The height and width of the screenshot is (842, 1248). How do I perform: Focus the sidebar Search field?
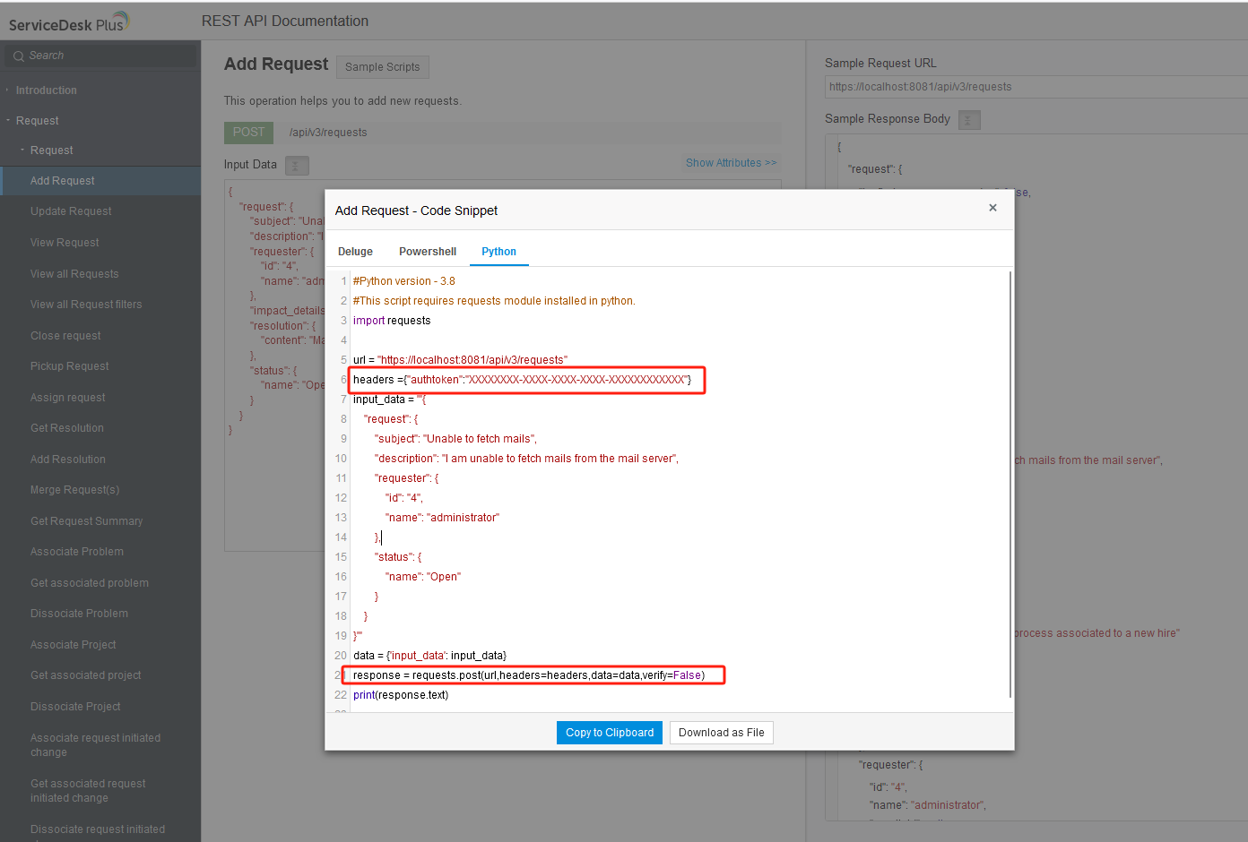[100, 56]
